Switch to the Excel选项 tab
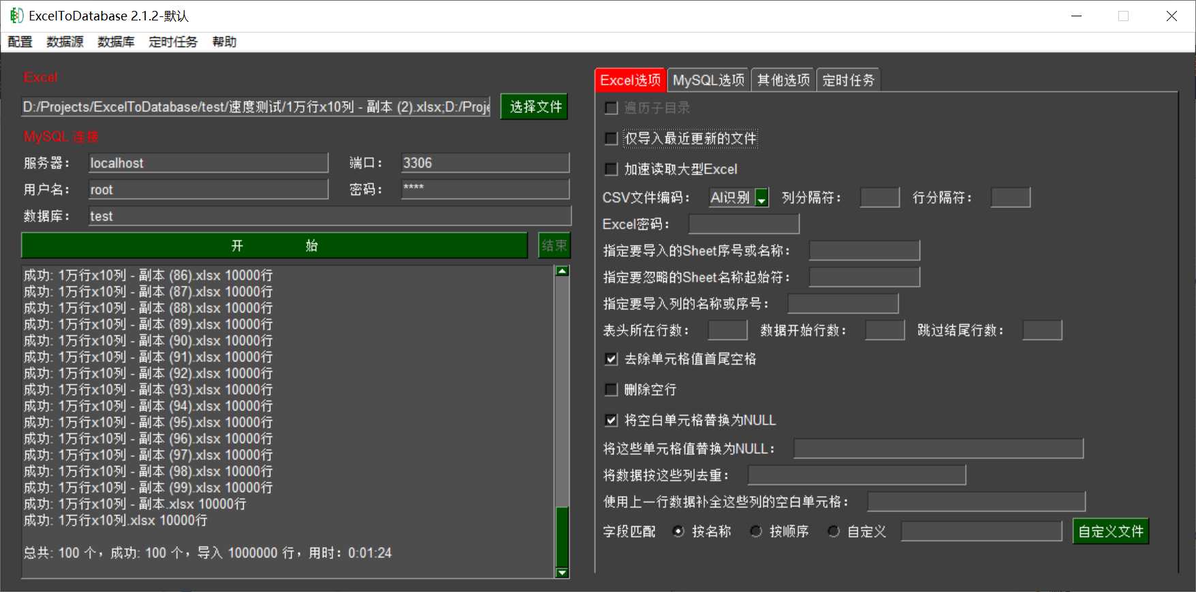1196x592 pixels. tap(630, 80)
